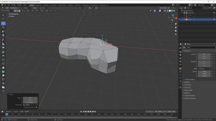Toggle Collection exclude checkbox in outliner
This screenshot has height=121, width=216.
coord(184,13)
